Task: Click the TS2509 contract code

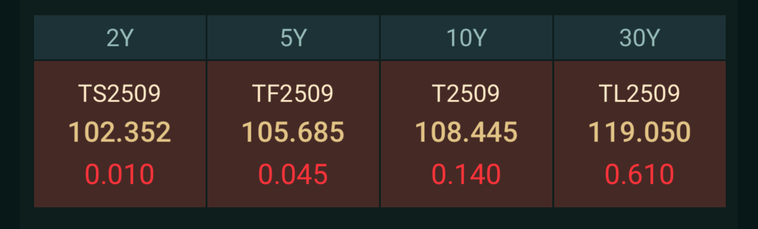Action: point(120,94)
